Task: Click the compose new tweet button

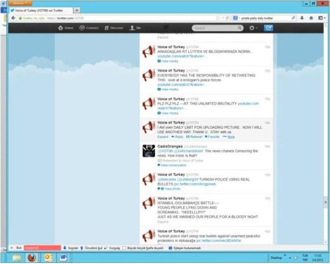Action: click(268, 28)
